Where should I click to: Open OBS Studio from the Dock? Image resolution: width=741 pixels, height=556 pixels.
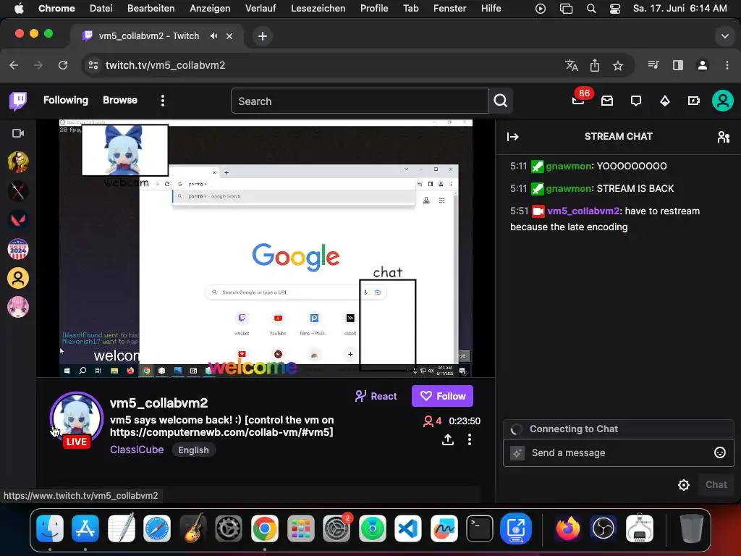click(604, 528)
